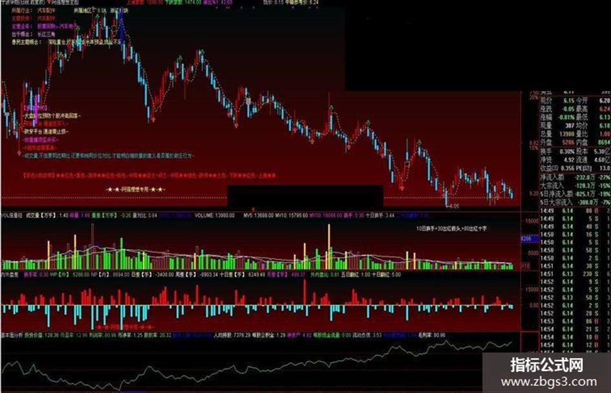Click the MV10: 15795.60 indicator value

click(x=292, y=215)
